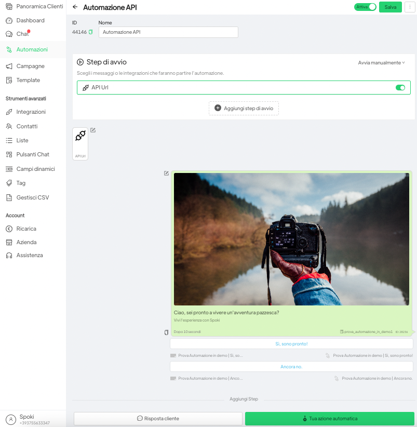Viewport: 417px width, 427px height.
Task: Click the camera photo in the message
Action: point(291,239)
